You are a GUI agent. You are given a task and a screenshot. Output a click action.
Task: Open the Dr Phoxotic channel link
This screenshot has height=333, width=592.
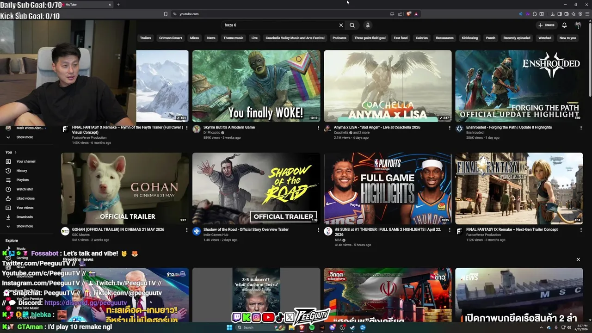[212, 133]
